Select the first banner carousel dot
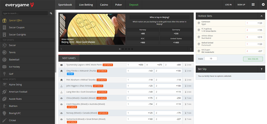Image resolution: width=267 pixels, height=124 pixels. pos(120,49)
